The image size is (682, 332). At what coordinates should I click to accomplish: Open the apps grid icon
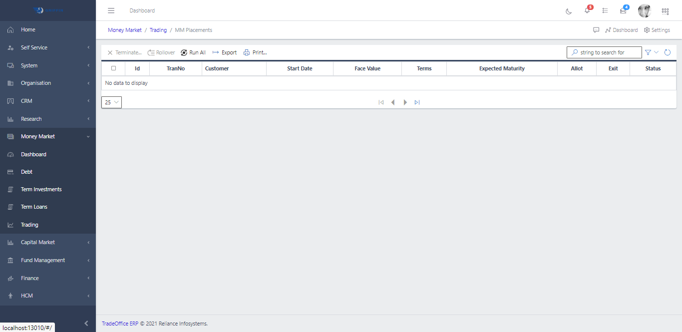[665, 11]
